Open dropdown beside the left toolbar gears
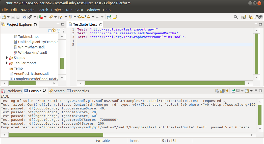264x144 pixels. (35, 17)
